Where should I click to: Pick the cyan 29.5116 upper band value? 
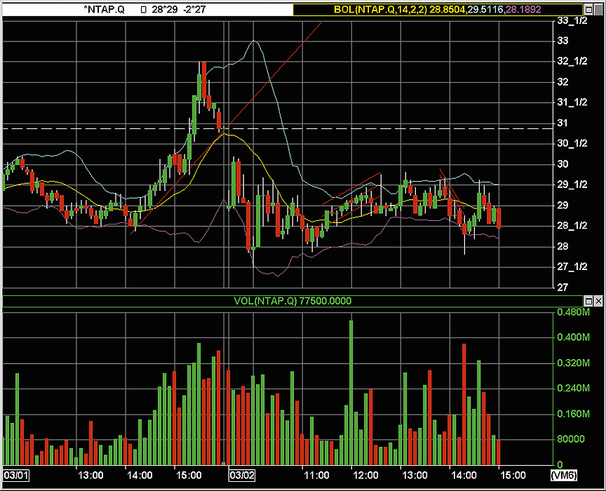[487, 9]
